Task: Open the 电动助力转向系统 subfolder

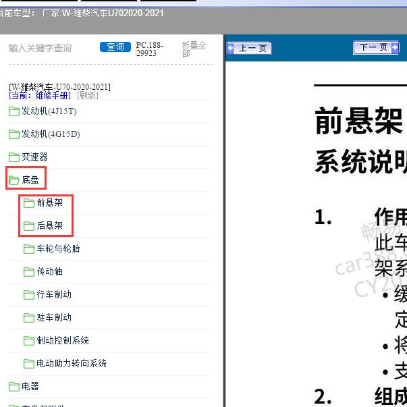Action: tap(72, 363)
